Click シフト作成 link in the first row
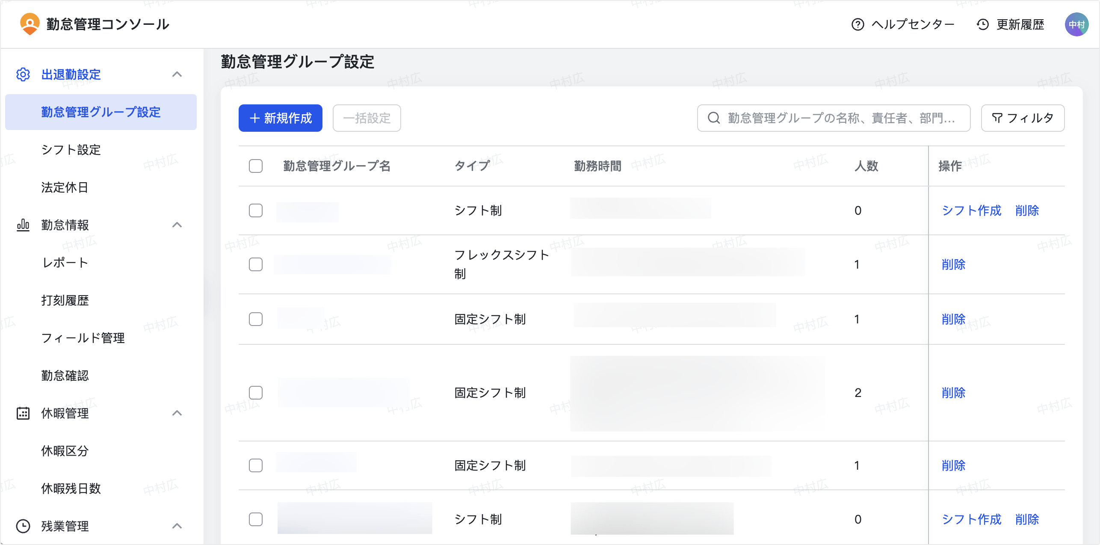 point(971,210)
